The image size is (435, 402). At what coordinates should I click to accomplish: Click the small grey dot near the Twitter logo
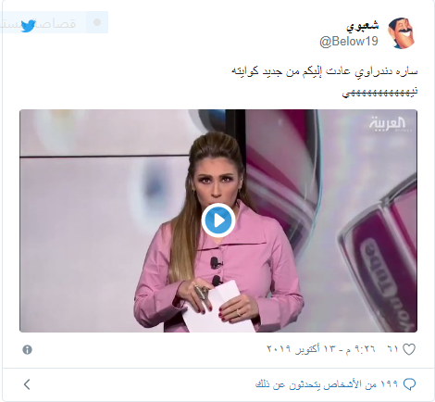97,22
